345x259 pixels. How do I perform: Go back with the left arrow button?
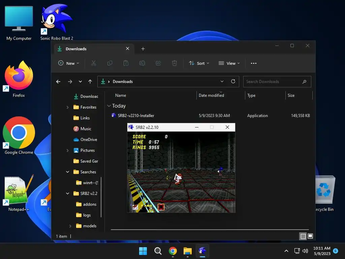[x=58, y=82]
